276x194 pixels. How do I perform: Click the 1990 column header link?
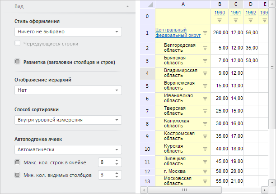coord(220,13)
